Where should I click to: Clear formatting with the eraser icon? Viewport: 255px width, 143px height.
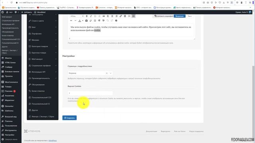pyautogui.click(x=90, y=21)
